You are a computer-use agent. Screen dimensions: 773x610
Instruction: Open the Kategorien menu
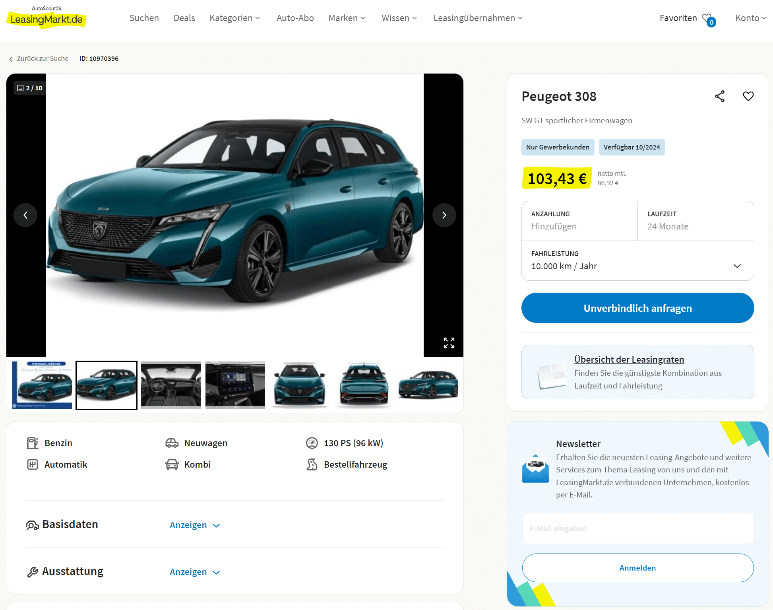pyautogui.click(x=235, y=18)
